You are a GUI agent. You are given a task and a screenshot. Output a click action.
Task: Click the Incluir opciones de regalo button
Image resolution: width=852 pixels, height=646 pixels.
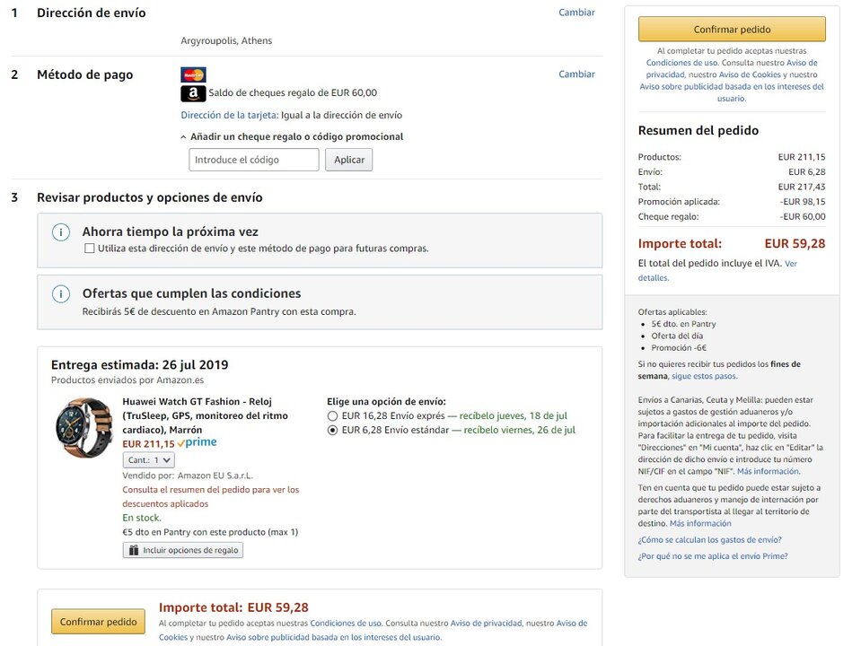pos(183,550)
